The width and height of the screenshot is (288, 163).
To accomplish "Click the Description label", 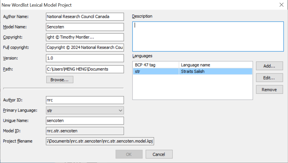I will (x=142, y=16).
